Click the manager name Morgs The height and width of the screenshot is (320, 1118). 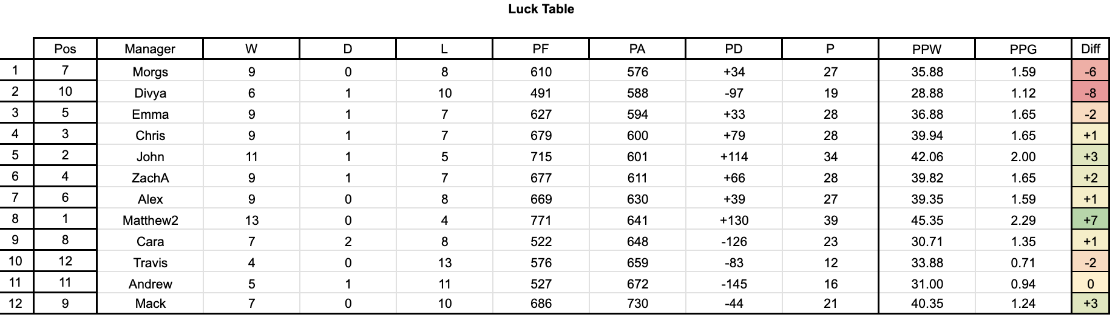[150, 72]
